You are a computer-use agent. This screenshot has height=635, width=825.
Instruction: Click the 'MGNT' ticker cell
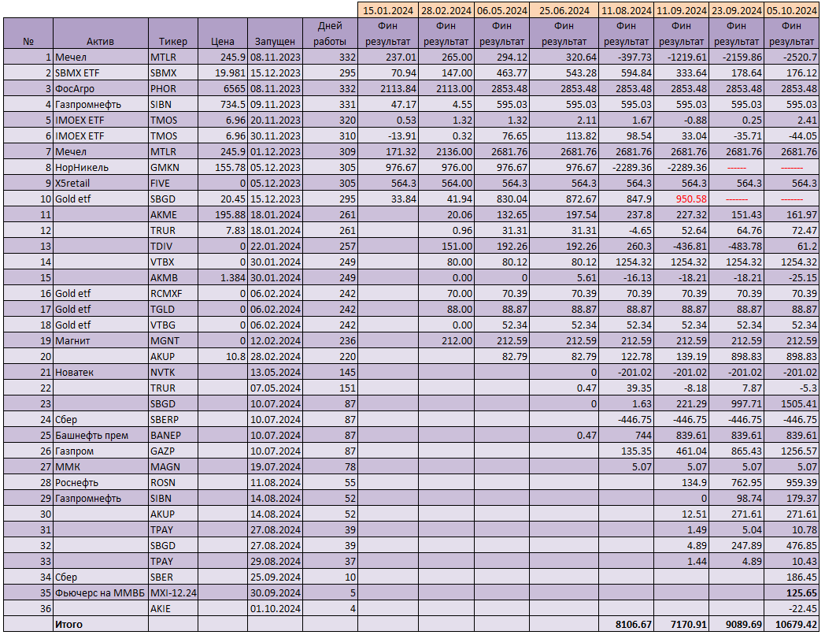coord(173,340)
